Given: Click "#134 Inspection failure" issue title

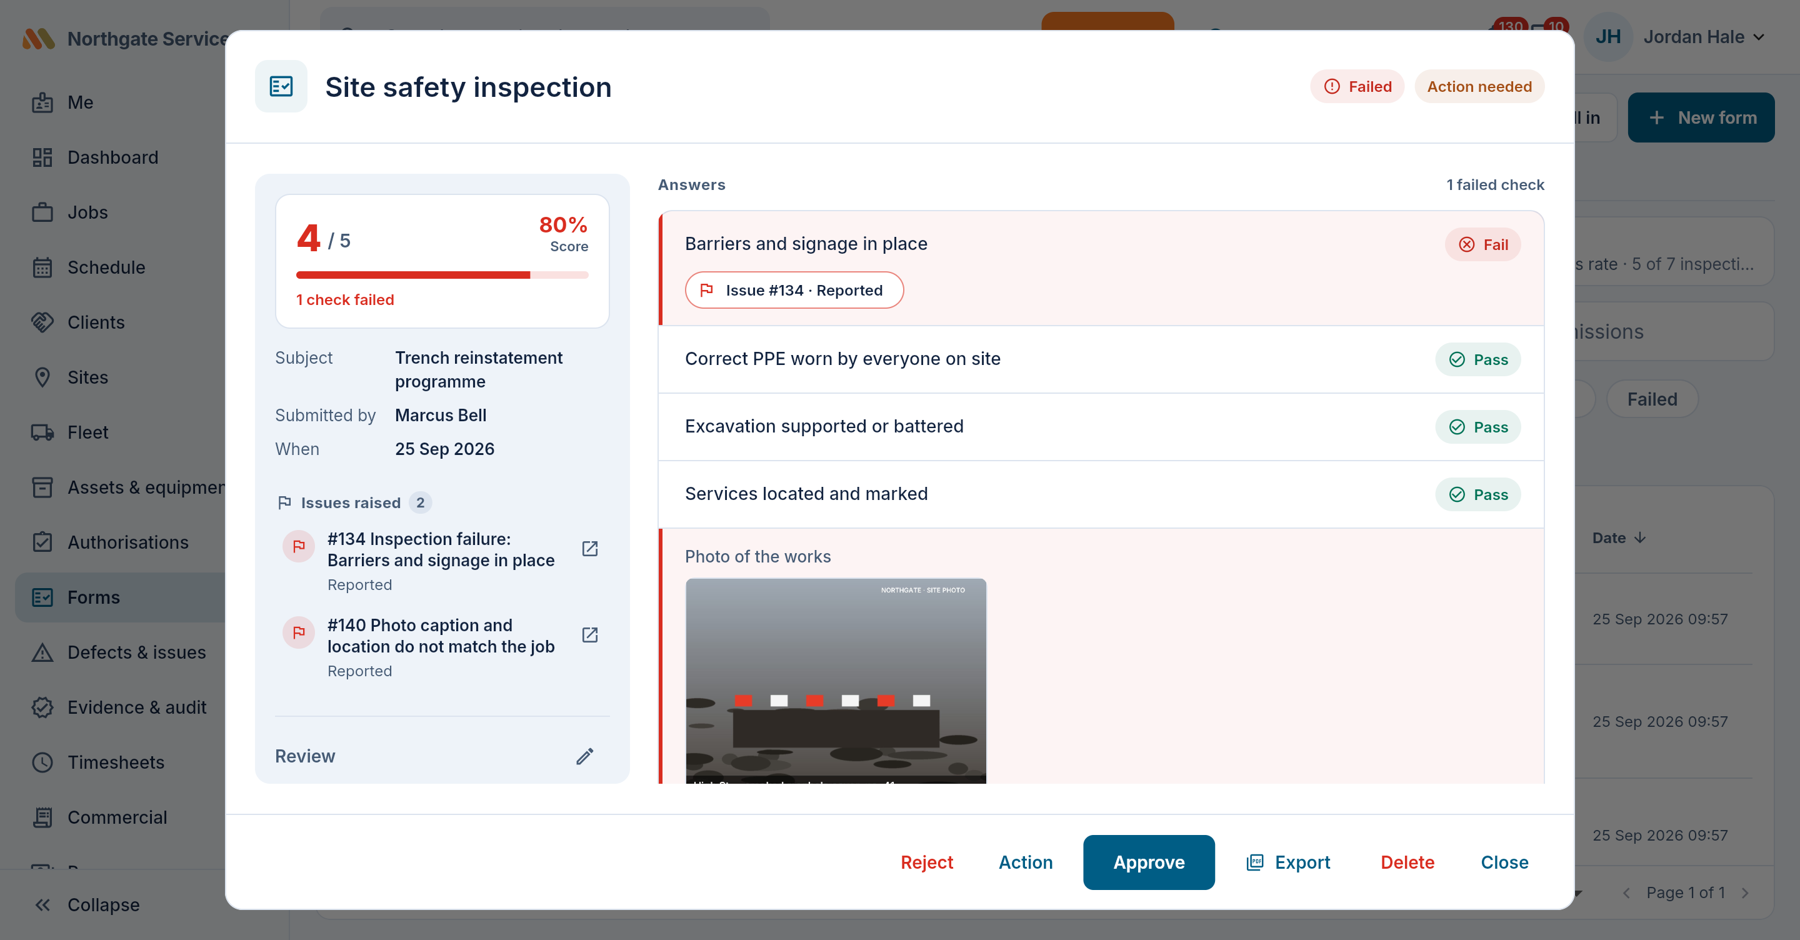Looking at the screenshot, I should point(441,549).
